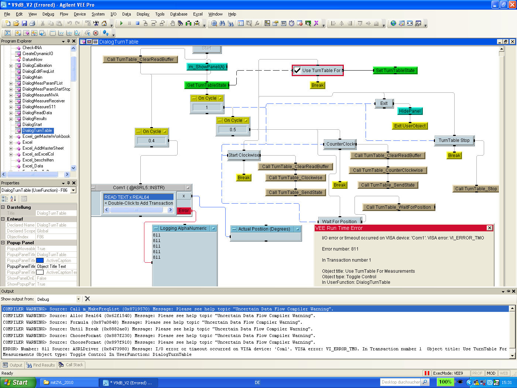Click the green Run program button
Viewport: 517px width, 388px height.
[121, 23]
